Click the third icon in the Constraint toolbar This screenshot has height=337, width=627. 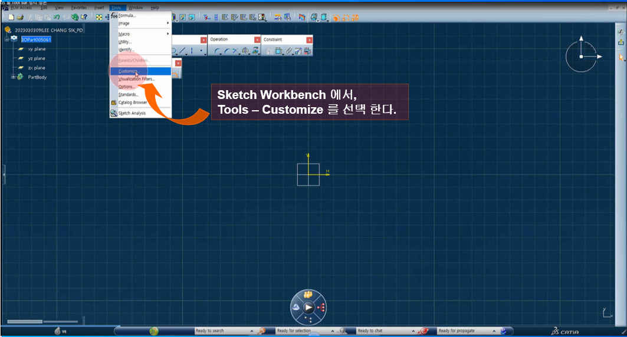[x=288, y=51]
